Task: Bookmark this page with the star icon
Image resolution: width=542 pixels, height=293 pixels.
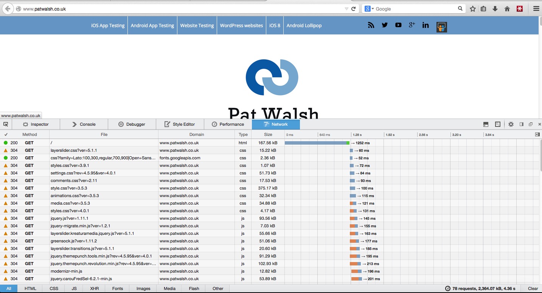Action: click(x=473, y=9)
